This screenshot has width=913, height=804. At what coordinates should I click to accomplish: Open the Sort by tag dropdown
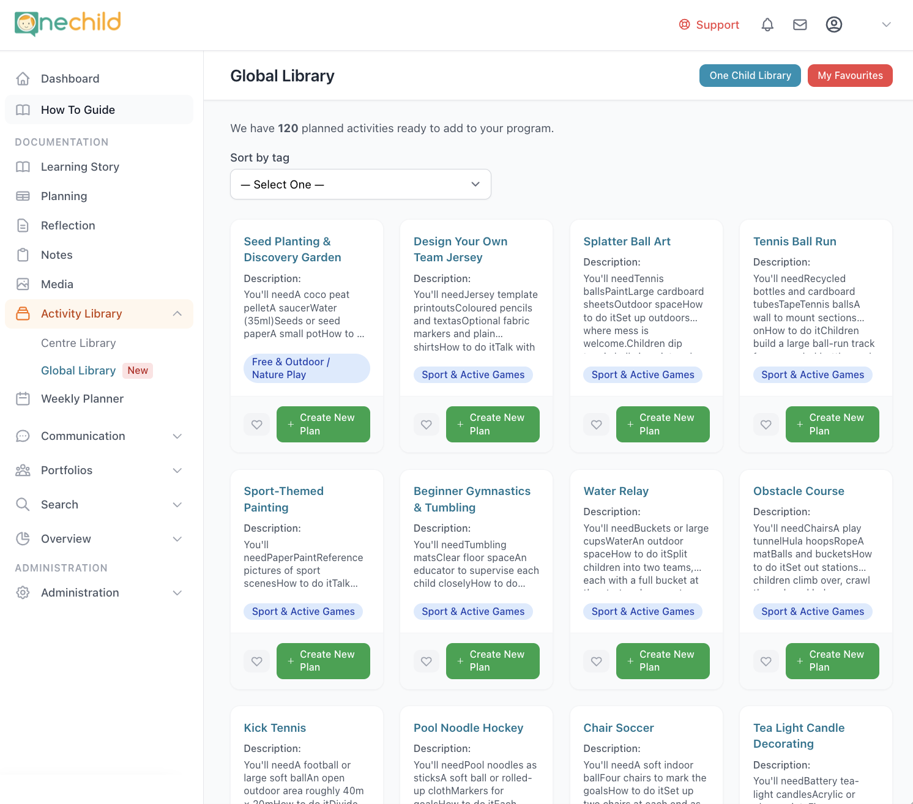360,184
